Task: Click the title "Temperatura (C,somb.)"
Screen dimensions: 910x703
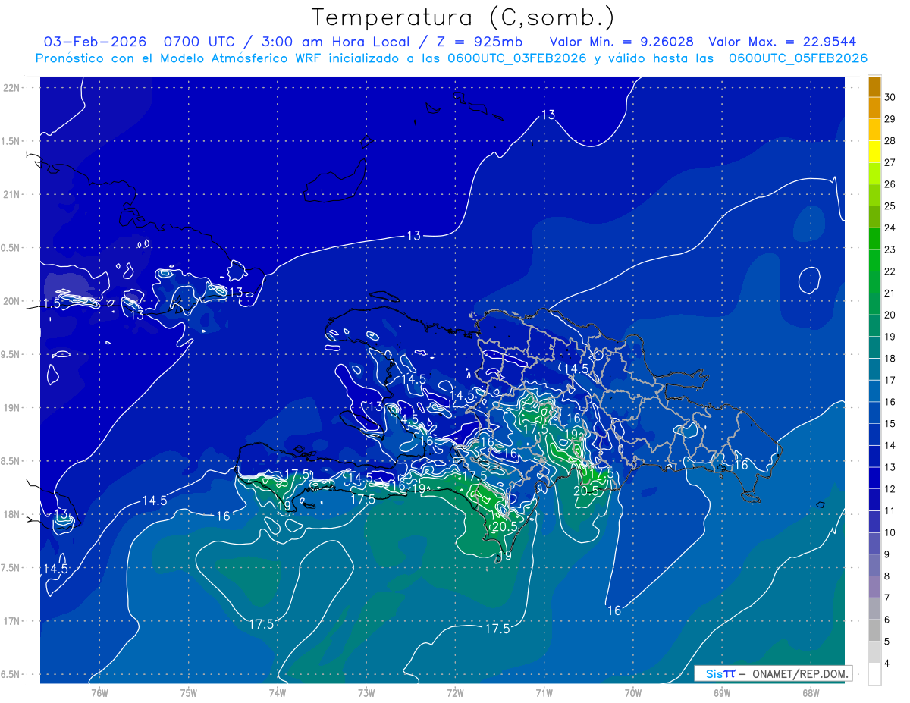Action: coord(463,18)
